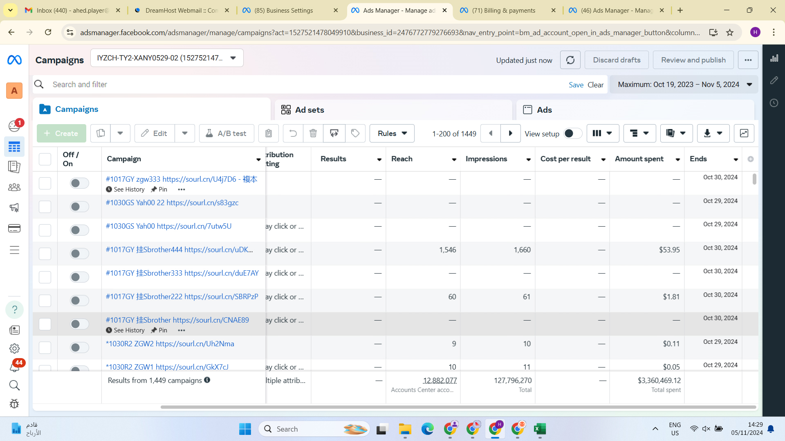Screen dimensions: 785x441
Task: Toggle the View setup switch
Action: (572, 134)
